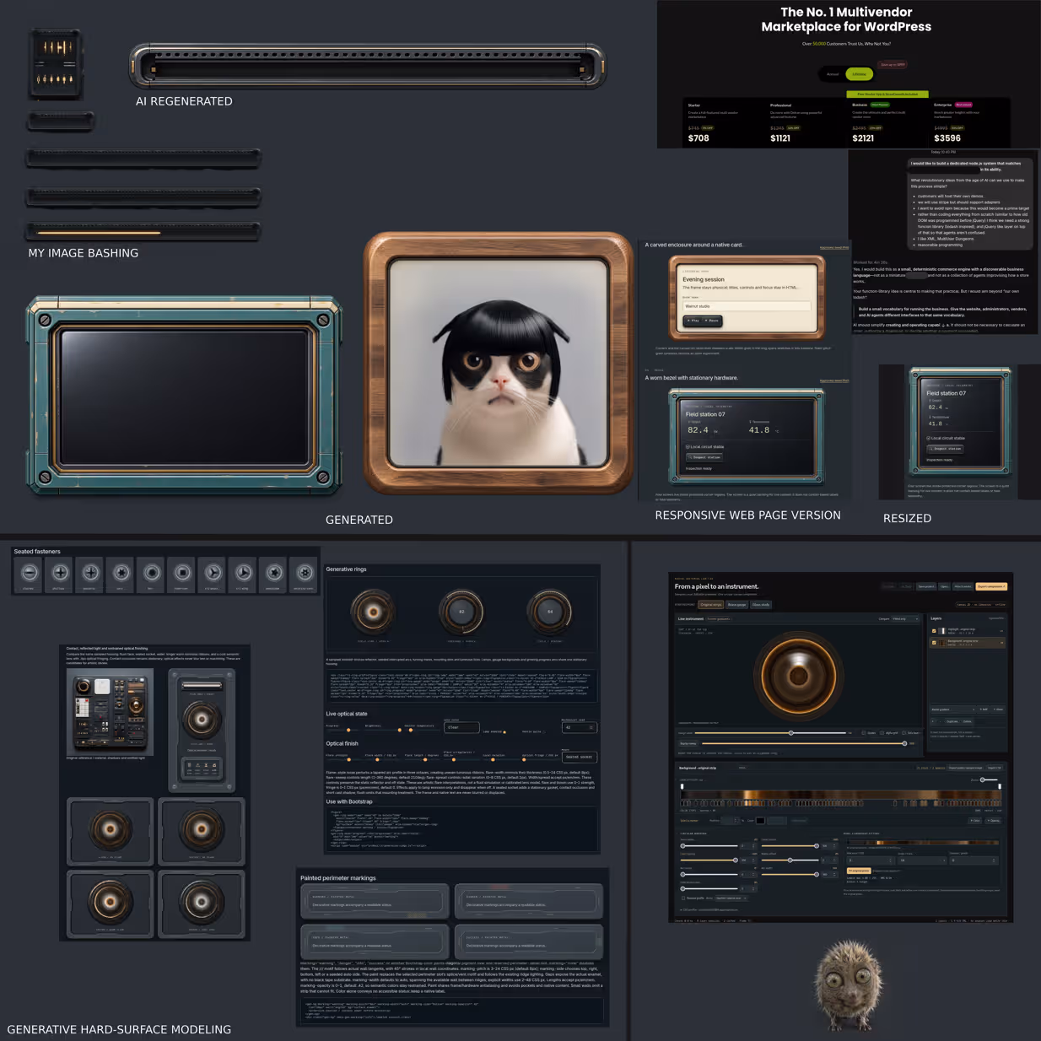Adjust the Brightness slider under Live optical state
1041x1041 pixels.
pyautogui.click(x=383, y=730)
